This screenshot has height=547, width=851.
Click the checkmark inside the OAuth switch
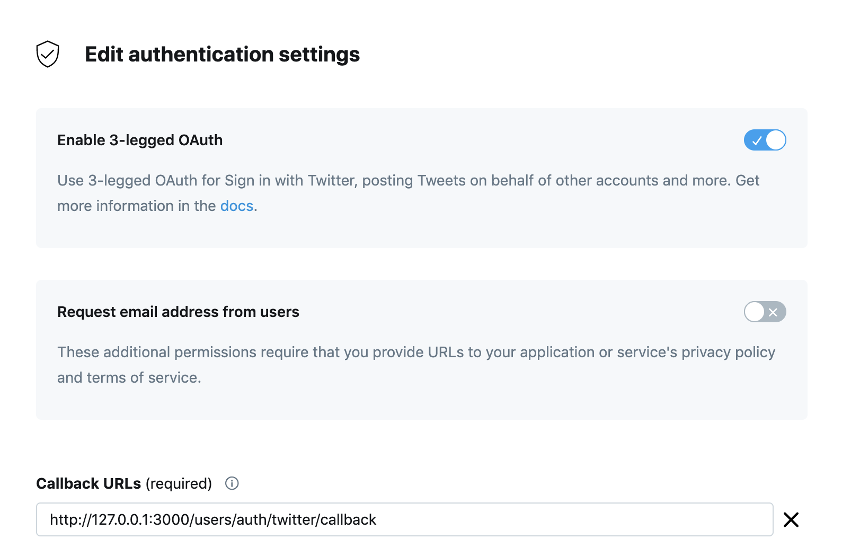pyautogui.click(x=757, y=140)
